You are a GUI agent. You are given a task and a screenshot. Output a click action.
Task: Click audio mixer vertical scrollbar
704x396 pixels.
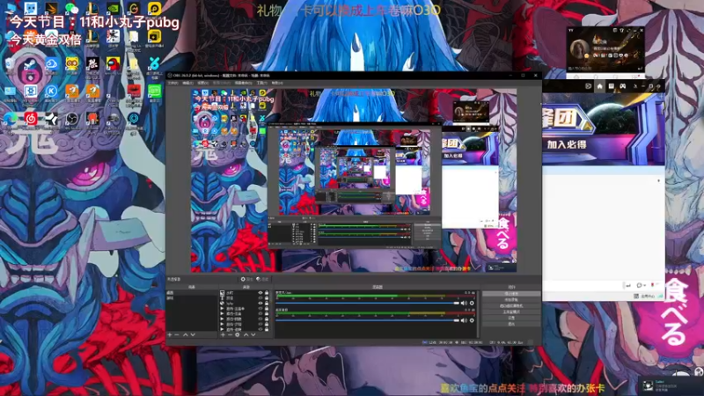click(478, 314)
